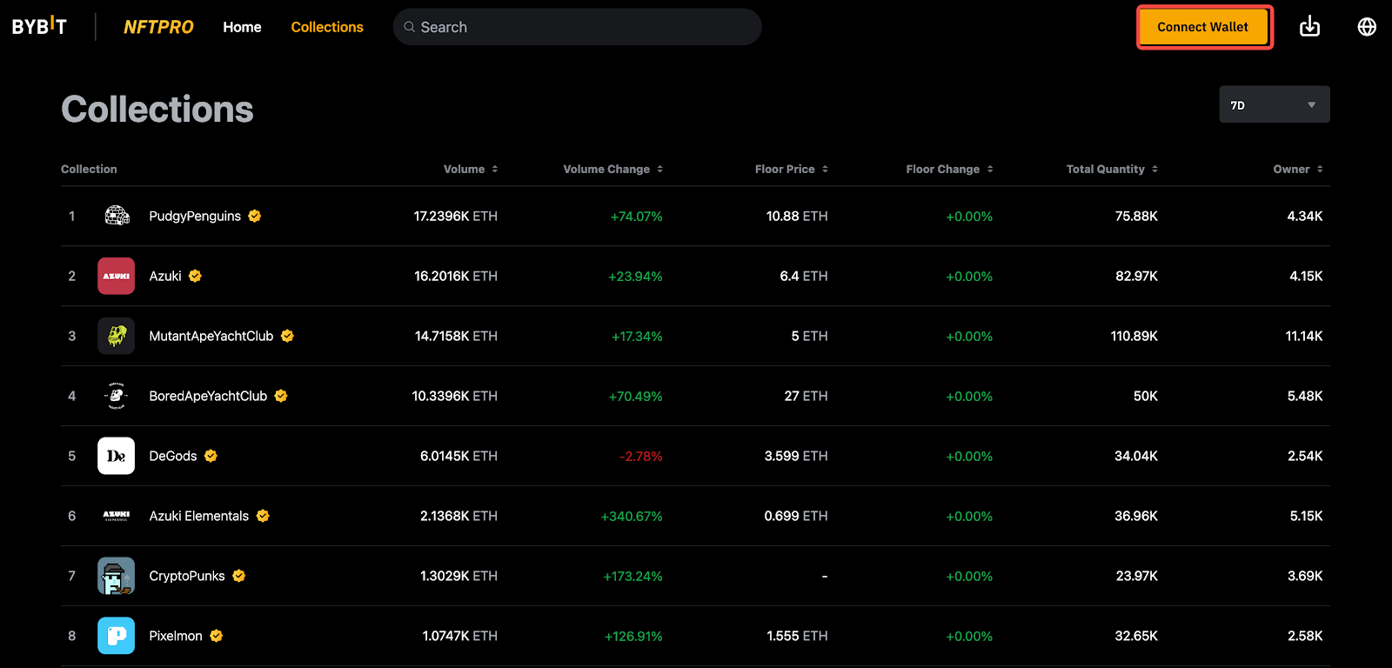
Task: Click the 1.555 ETH floor price
Action: coord(797,636)
